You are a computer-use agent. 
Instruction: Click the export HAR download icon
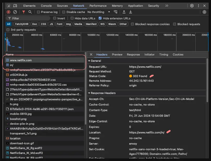click(x=130, y=12)
